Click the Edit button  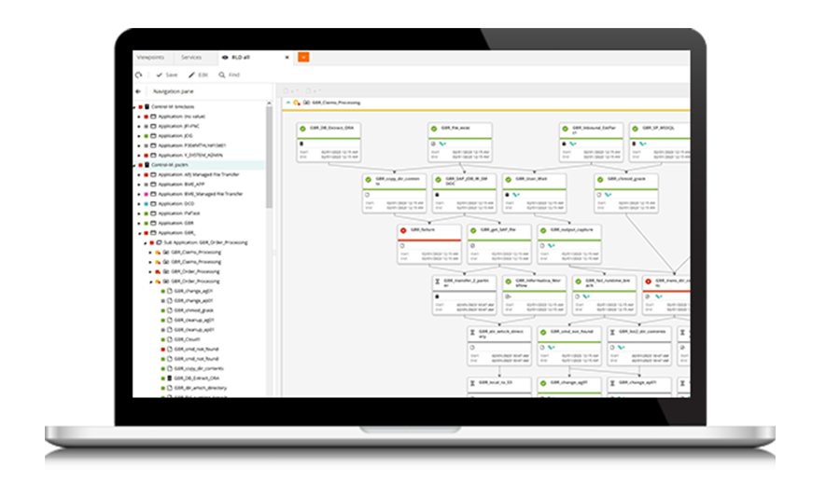pyautogui.click(x=198, y=75)
